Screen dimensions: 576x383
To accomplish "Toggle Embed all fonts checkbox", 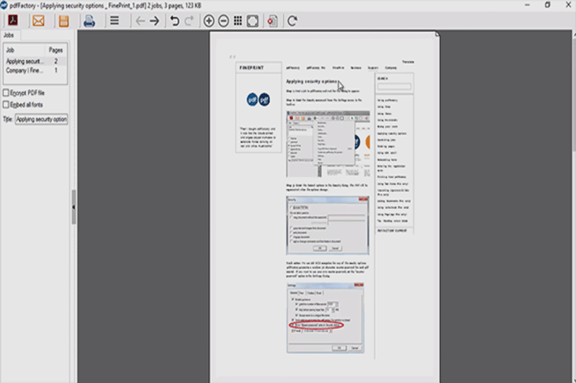I will (6, 105).
